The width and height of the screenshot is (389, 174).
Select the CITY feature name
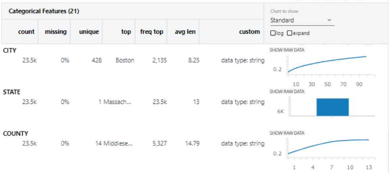pyautogui.click(x=9, y=50)
